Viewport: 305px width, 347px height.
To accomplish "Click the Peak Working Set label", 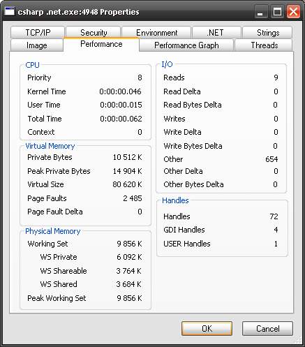I will pos(57,298).
